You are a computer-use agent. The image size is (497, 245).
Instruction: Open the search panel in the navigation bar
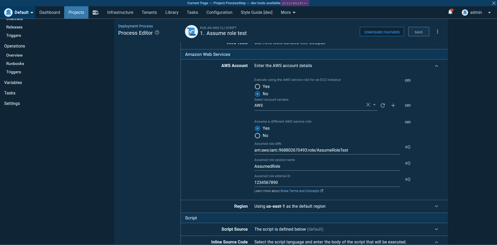point(96,12)
